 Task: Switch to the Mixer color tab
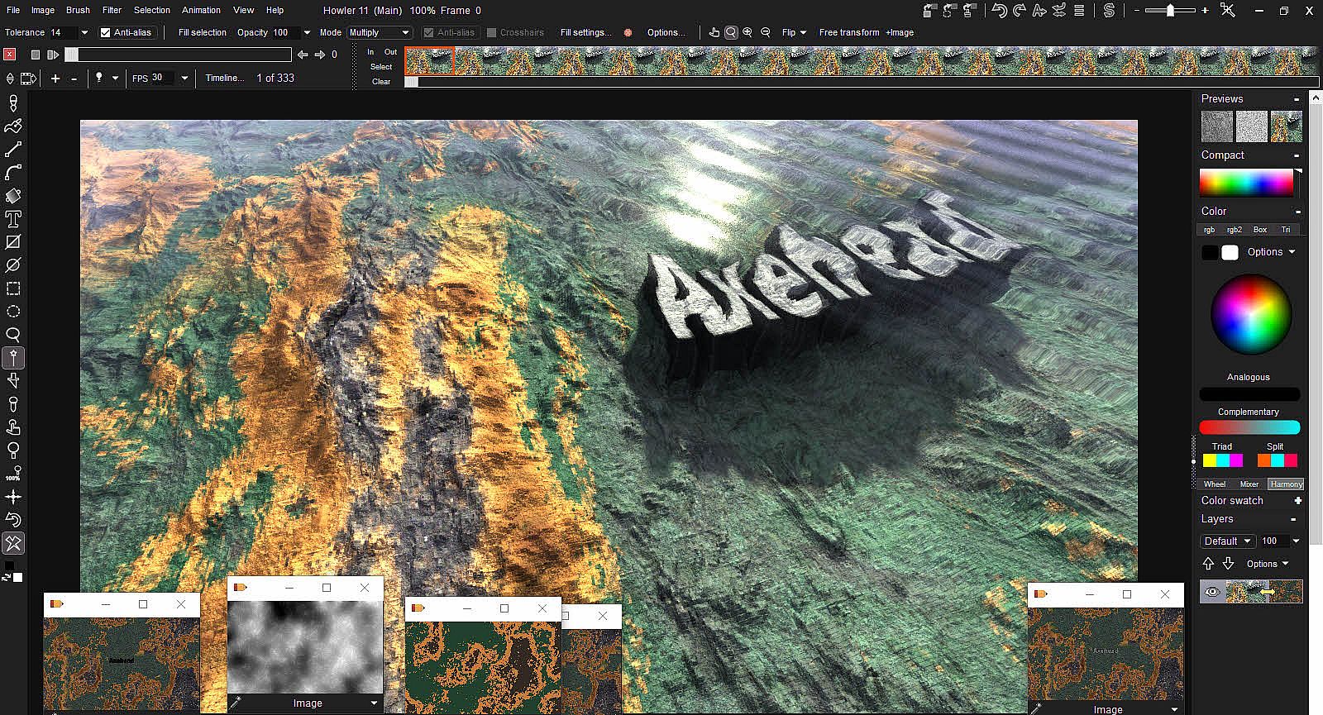(x=1249, y=484)
